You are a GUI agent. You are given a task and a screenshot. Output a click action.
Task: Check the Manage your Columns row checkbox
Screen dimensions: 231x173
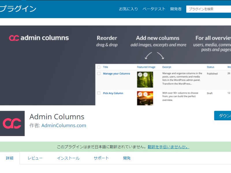(99, 74)
